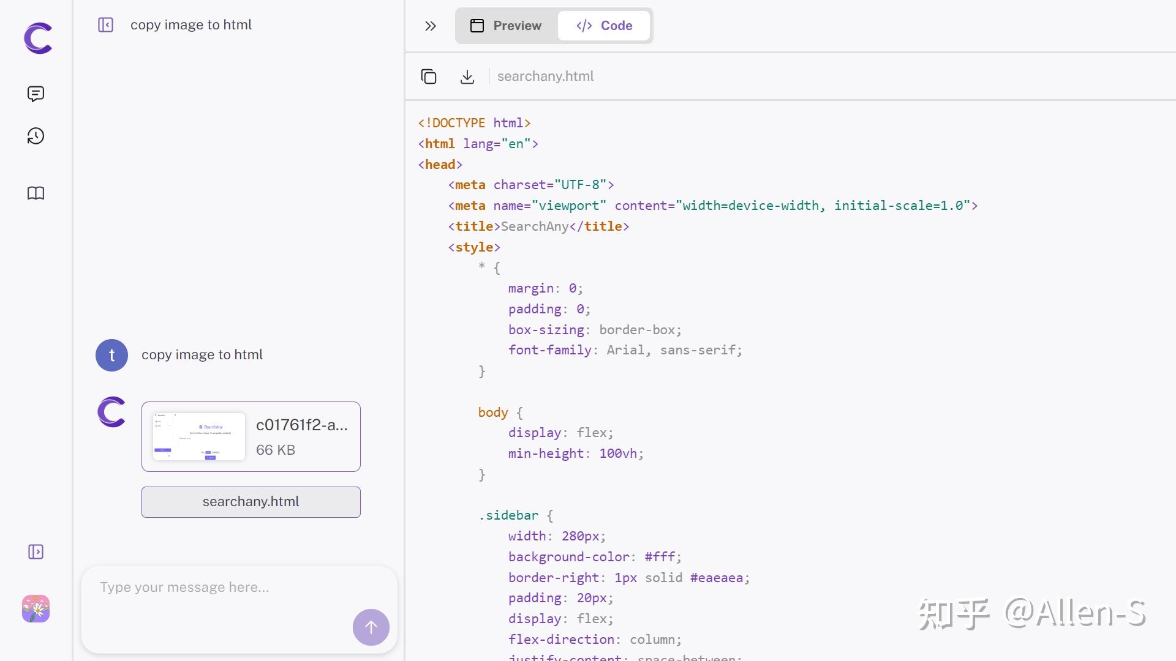Copy code with the copy icon
The width and height of the screenshot is (1176, 661).
(x=429, y=77)
